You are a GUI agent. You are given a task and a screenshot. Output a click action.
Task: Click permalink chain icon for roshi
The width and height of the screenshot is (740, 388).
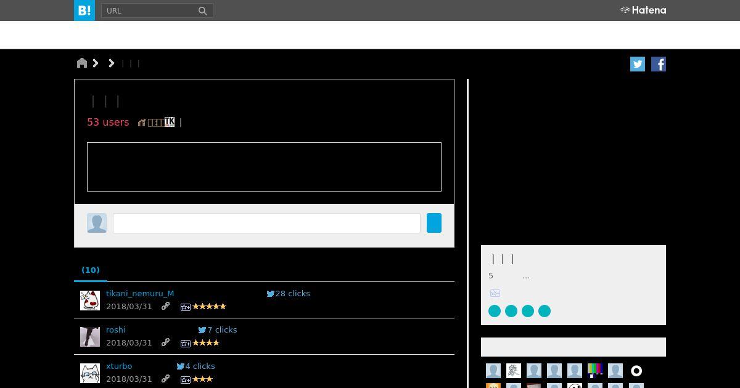coord(165,342)
